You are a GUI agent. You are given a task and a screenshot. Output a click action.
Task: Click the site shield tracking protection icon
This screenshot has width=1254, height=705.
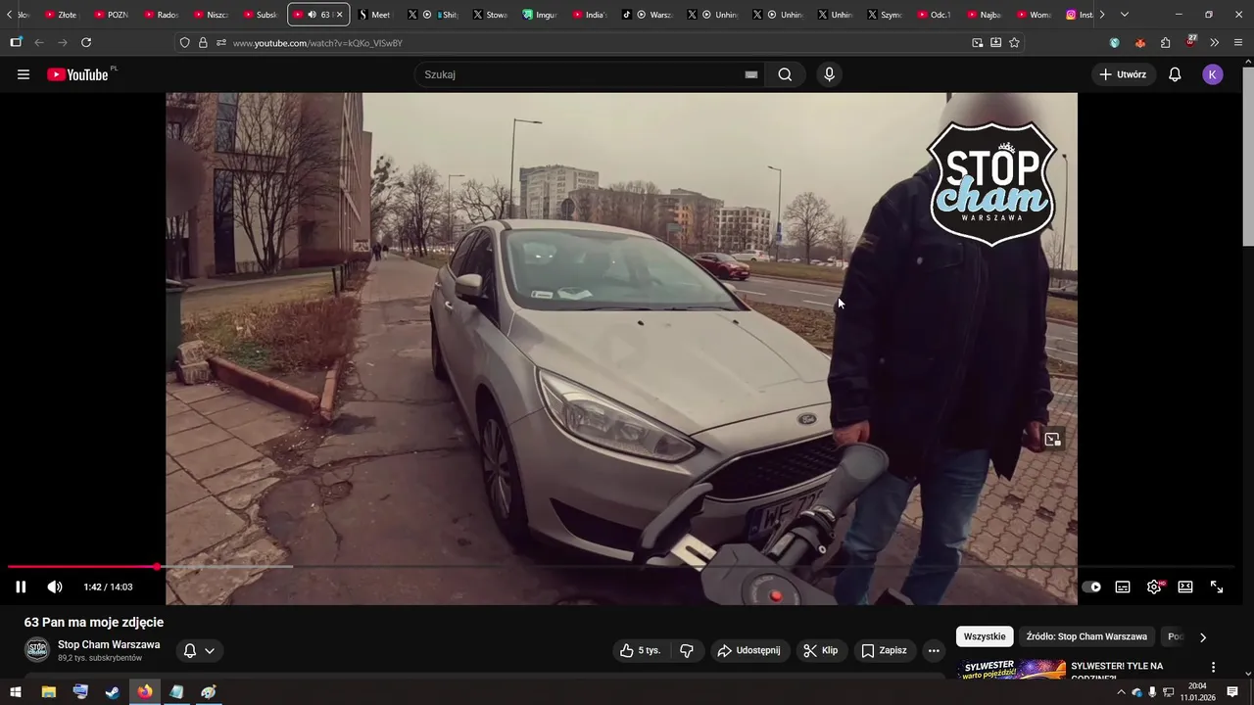coord(184,42)
